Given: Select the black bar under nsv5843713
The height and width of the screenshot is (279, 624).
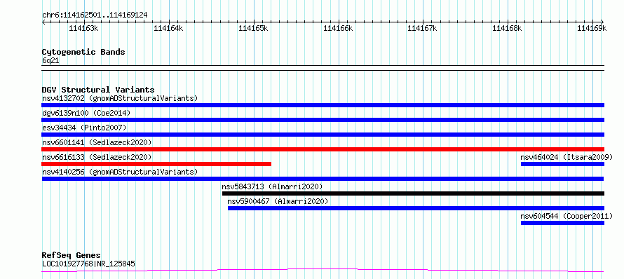Looking at the screenshot, I should [413, 193].
